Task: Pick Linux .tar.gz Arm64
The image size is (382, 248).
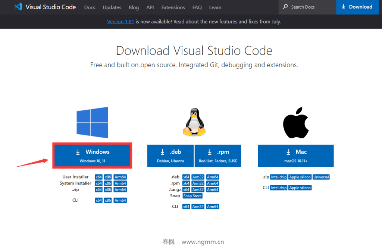Action: click(213, 189)
